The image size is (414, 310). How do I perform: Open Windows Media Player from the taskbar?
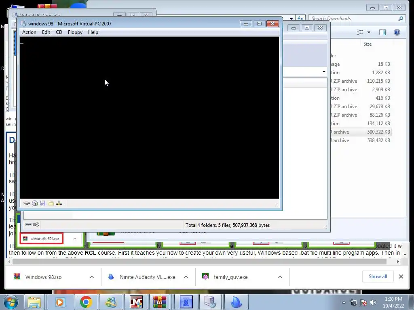[60, 302]
